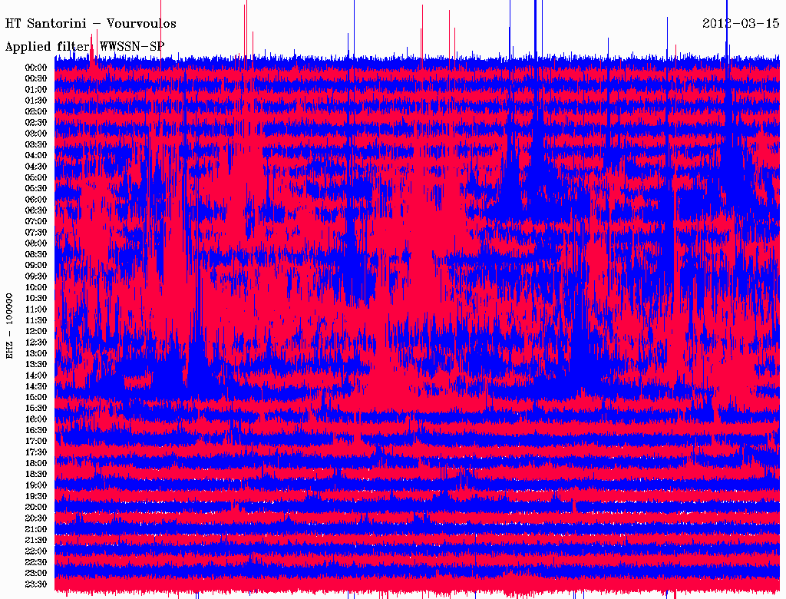Select the '11:30' time label
The image size is (786, 599).
[x=36, y=320]
